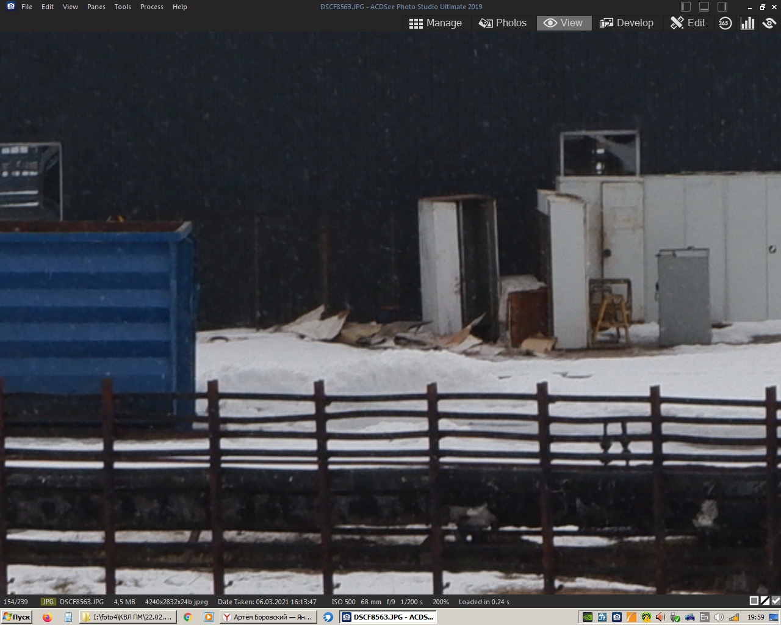
Task: Toggle the left panel layout button
Action: pyautogui.click(x=686, y=7)
